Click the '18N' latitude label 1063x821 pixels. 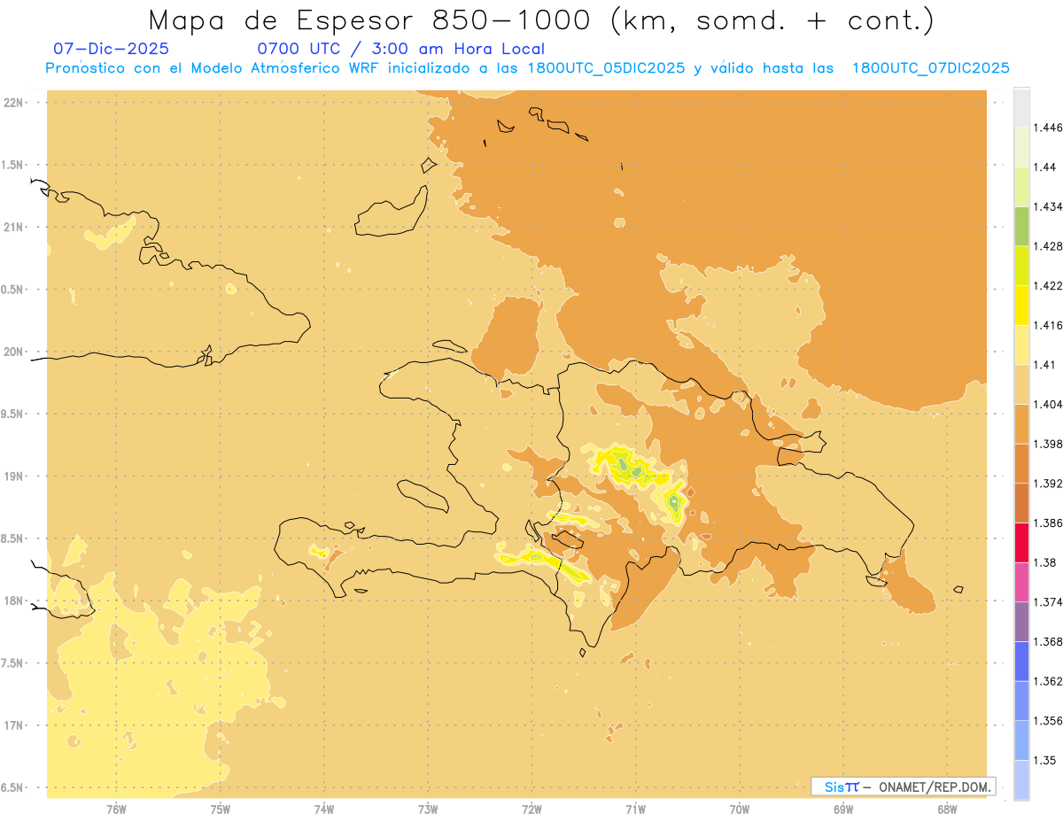click(x=13, y=600)
